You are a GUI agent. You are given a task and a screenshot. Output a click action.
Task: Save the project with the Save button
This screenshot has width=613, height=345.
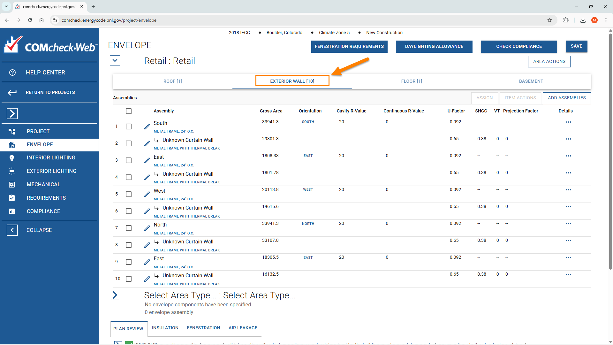(576, 46)
